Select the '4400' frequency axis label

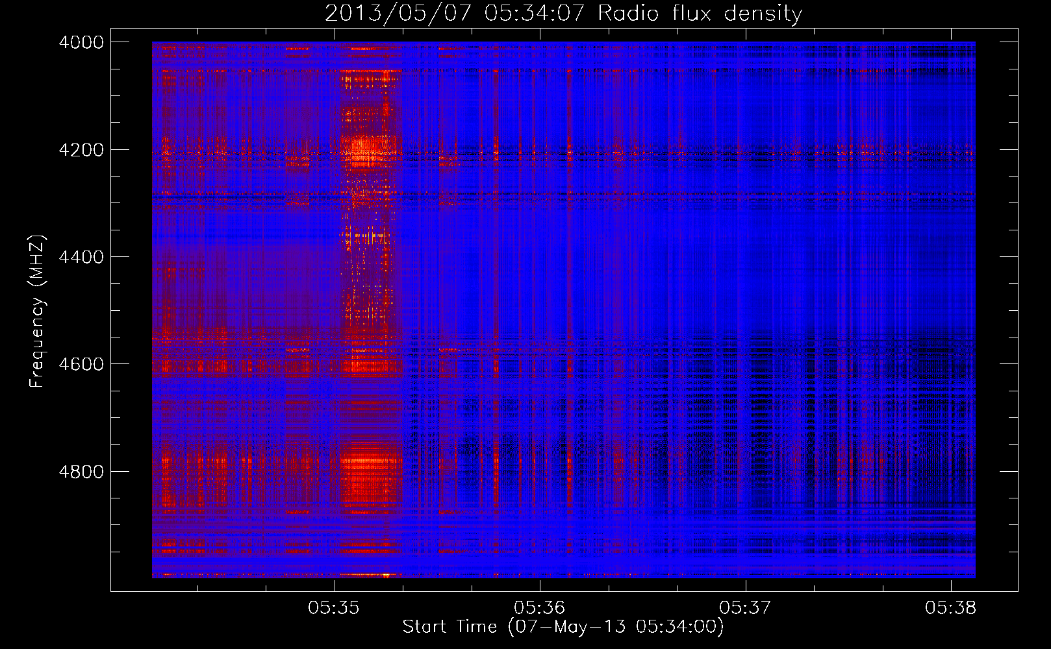[x=81, y=257]
